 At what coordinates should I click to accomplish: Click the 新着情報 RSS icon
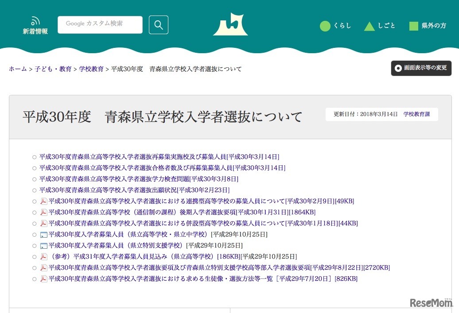(35, 21)
